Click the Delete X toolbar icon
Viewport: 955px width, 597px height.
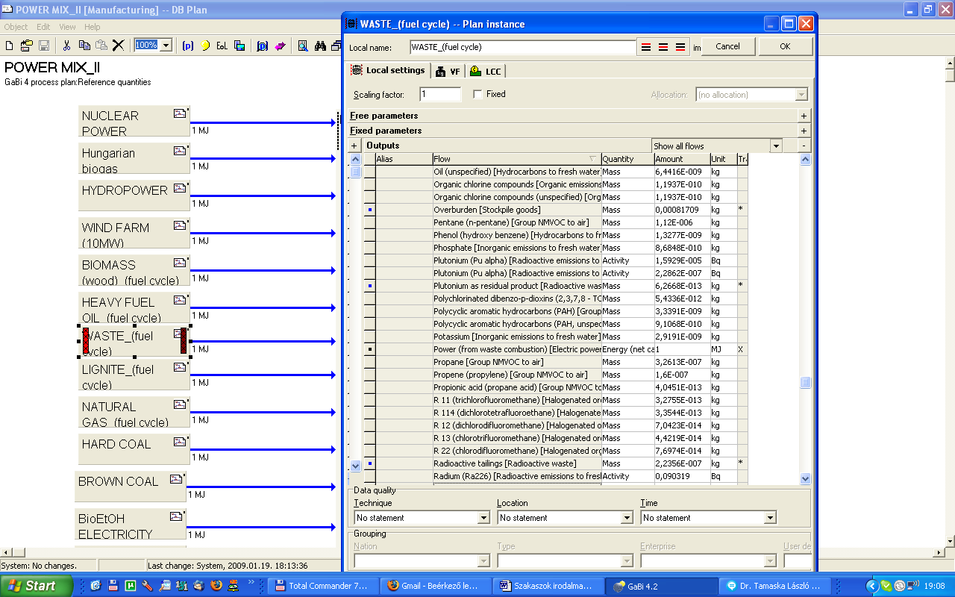[118, 46]
